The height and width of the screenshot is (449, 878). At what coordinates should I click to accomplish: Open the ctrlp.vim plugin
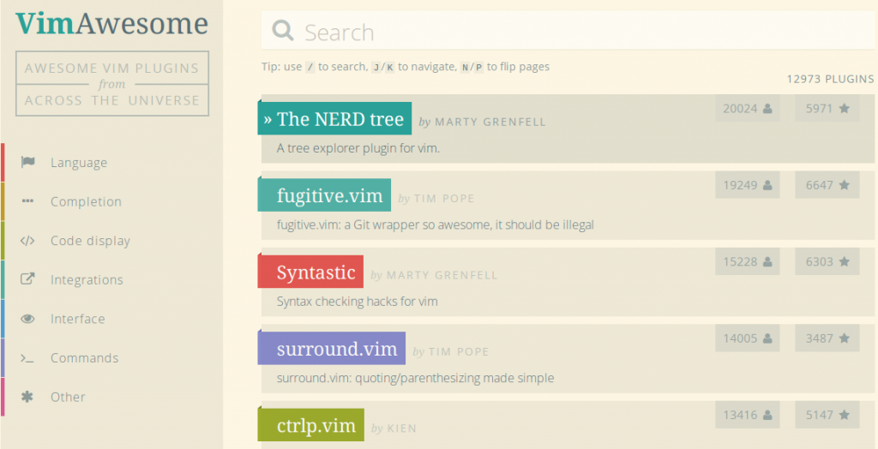pos(311,425)
